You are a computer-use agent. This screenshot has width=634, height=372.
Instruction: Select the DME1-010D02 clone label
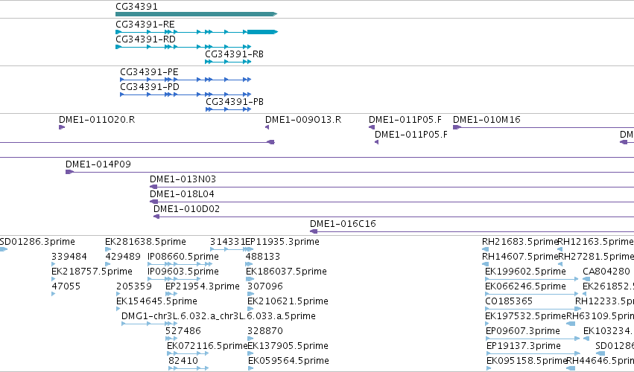[x=187, y=209]
